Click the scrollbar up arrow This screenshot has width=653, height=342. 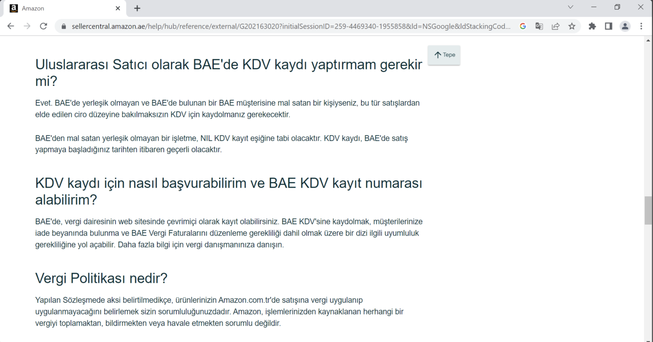pyautogui.click(x=648, y=41)
